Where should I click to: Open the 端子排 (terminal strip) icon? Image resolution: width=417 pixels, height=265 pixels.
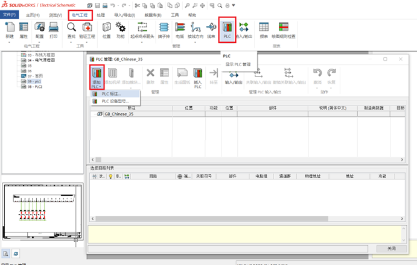pyautogui.click(x=164, y=28)
